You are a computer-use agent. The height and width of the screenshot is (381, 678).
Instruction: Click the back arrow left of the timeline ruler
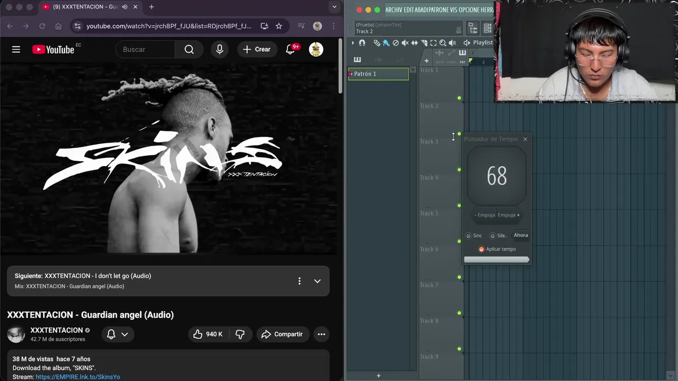pos(473,52)
